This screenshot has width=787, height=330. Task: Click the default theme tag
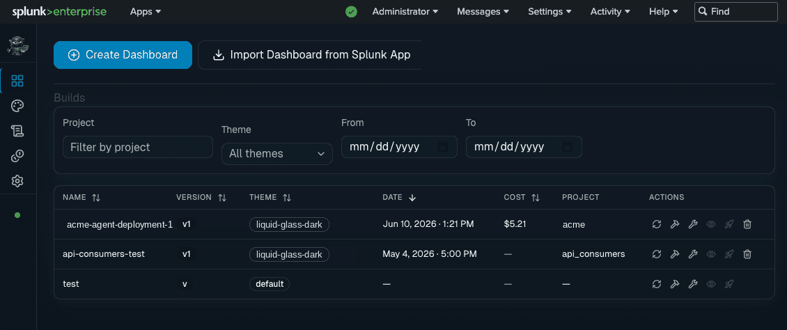[x=270, y=284]
